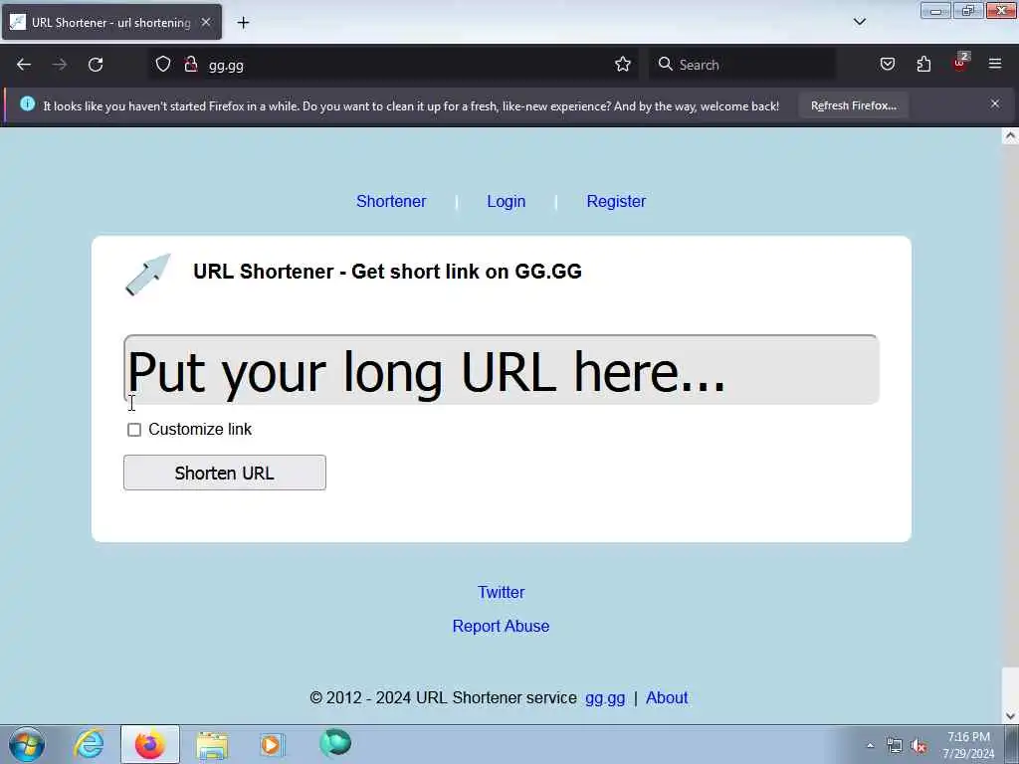The width and height of the screenshot is (1019, 764).
Task: Open the Windows Start menu orb
Action: (27, 744)
